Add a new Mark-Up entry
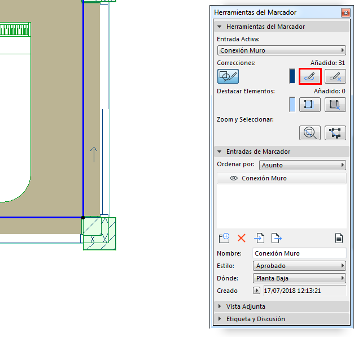This screenshot has height=337, width=354. pyautogui.click(x=224, y=238)
